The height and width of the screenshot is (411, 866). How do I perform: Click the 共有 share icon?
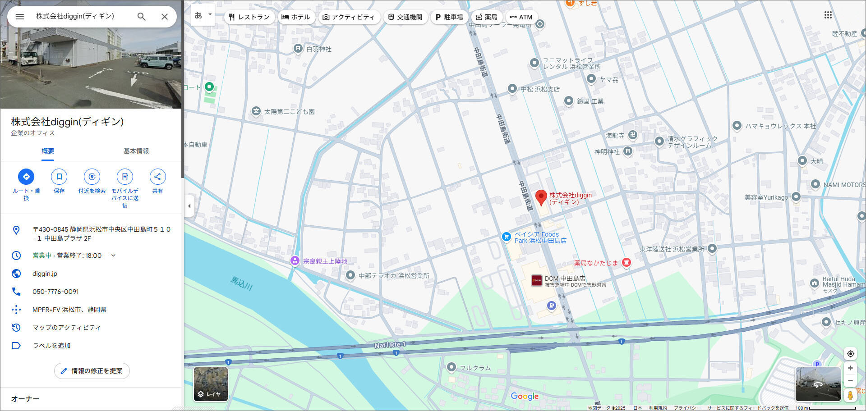click(157, 177)
